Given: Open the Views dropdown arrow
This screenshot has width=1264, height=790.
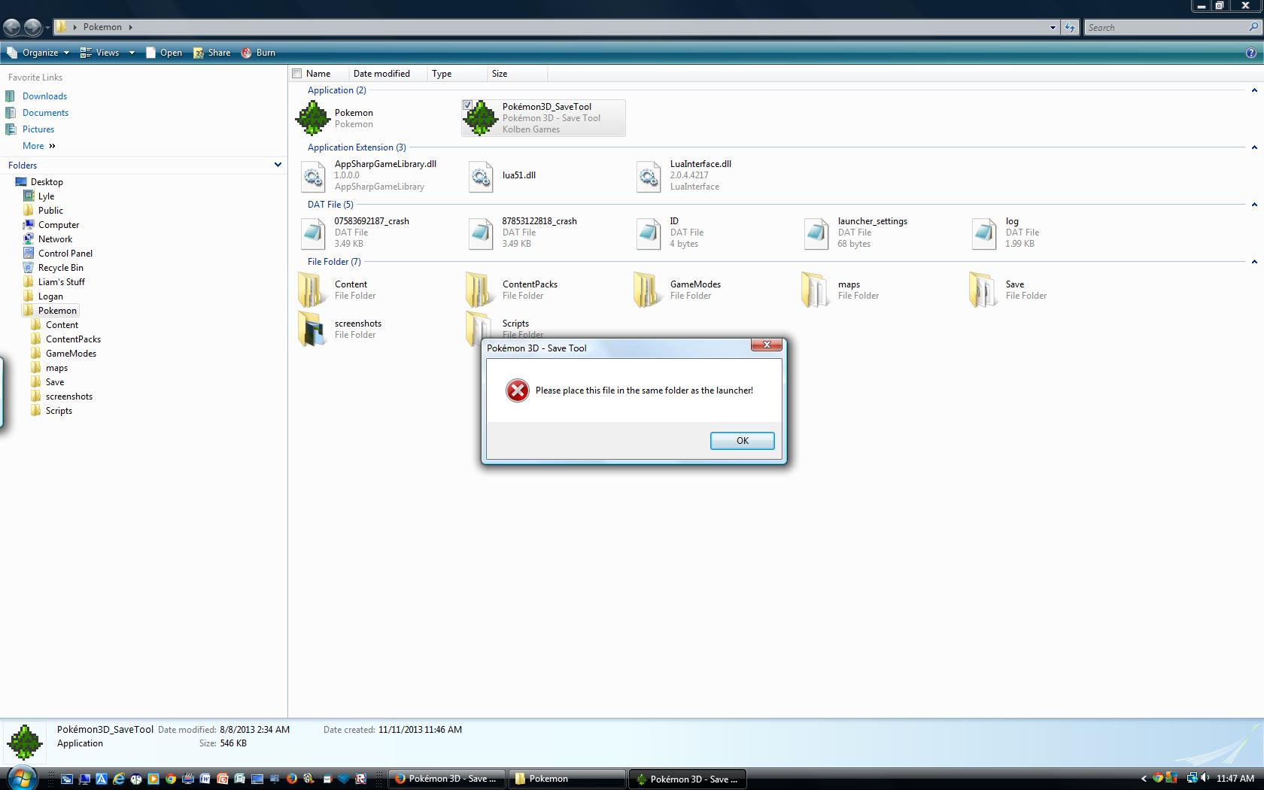Looking at the screenshot, I should click(x=132, y=53).
